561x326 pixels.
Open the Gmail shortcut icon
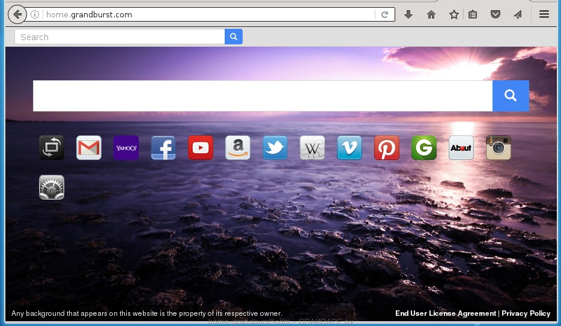(89, 148)
